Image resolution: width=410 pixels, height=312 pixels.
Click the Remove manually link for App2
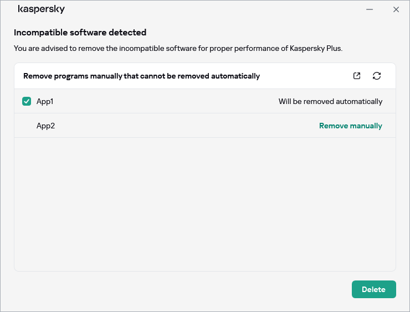350,126
